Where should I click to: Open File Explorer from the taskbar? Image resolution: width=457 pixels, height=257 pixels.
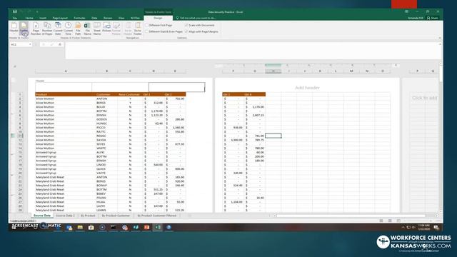[x=80, y=227]
